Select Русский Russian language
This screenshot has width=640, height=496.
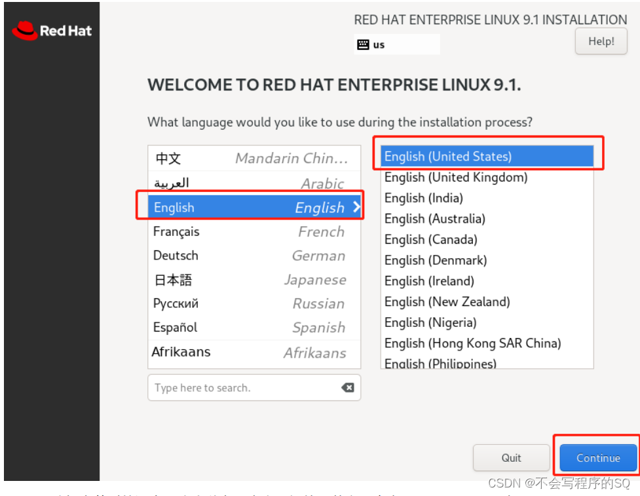click(254, 303)
